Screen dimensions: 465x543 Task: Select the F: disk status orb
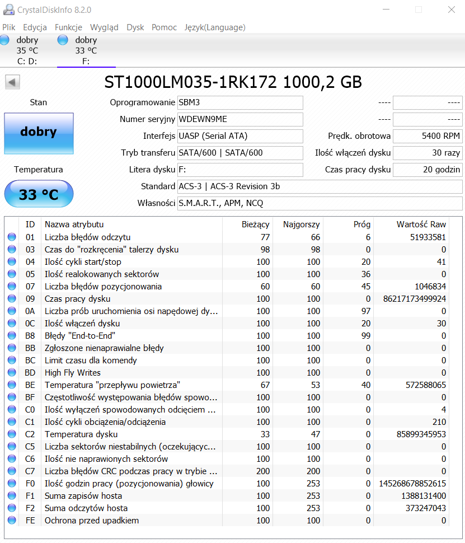[x=63, y=40]
